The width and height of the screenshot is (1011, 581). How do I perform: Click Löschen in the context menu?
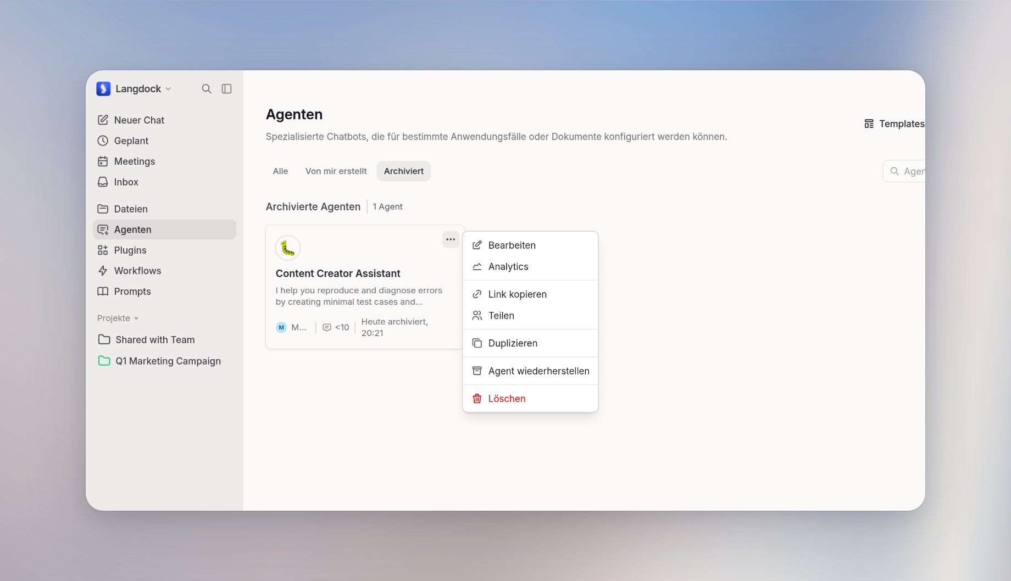point(530,399)
